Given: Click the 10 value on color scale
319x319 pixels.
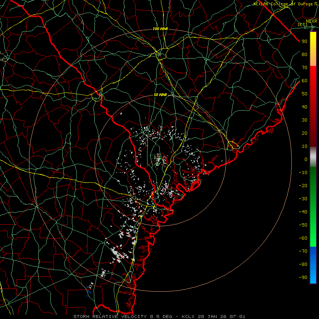Looking at the screenshot, I should pyautogui.click(x=304, y=146).
